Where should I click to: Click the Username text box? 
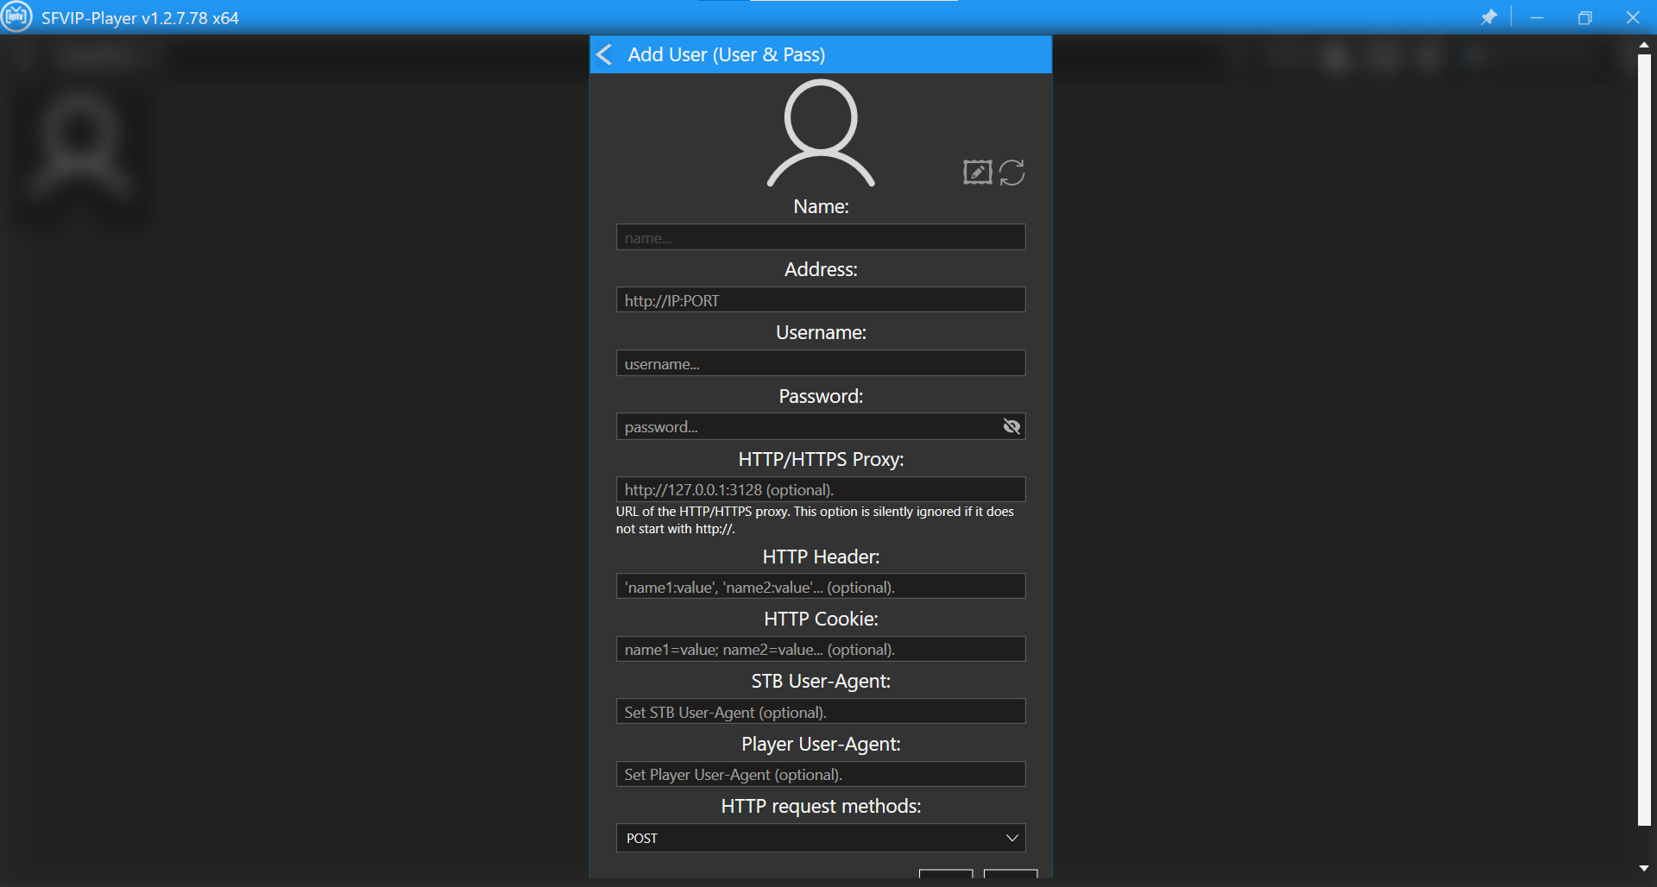(820, 363)
